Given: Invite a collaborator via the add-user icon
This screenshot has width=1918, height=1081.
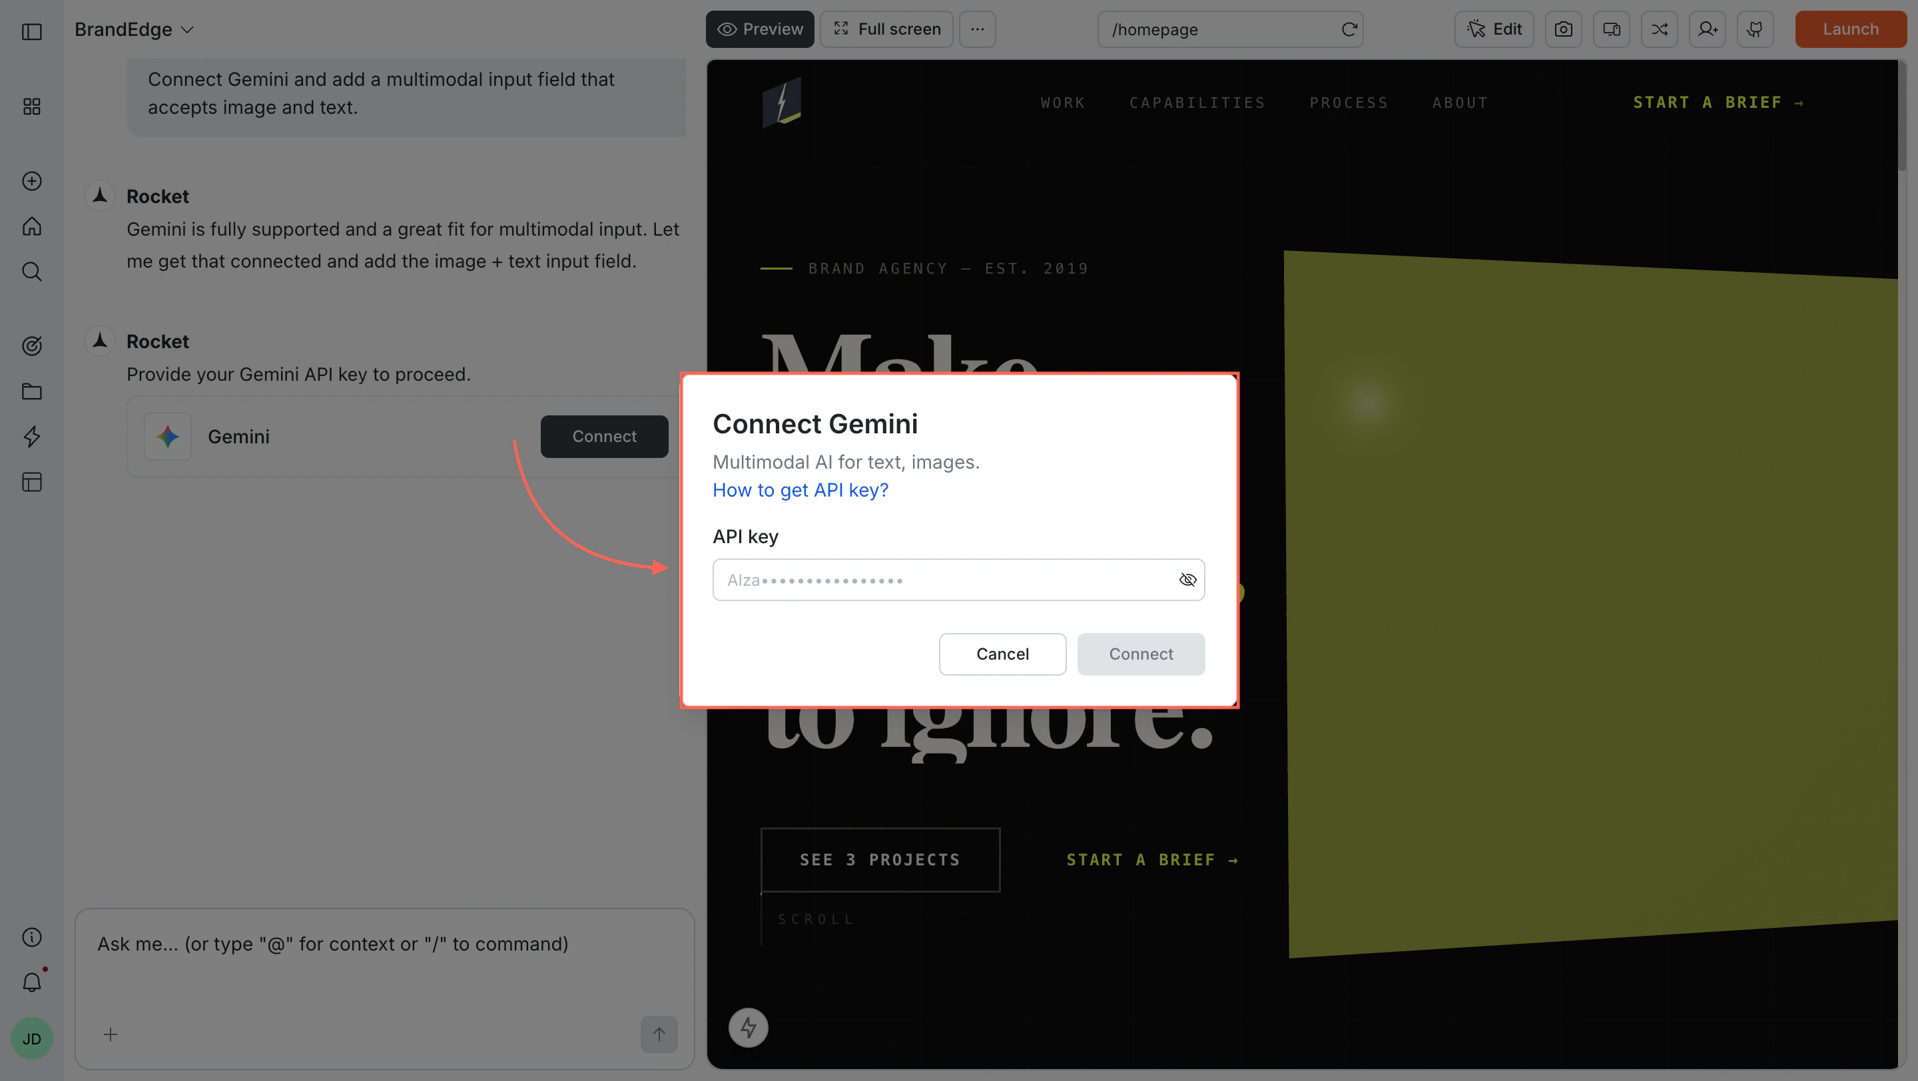Looking at the screenshot, I should tap(1708, 29).
